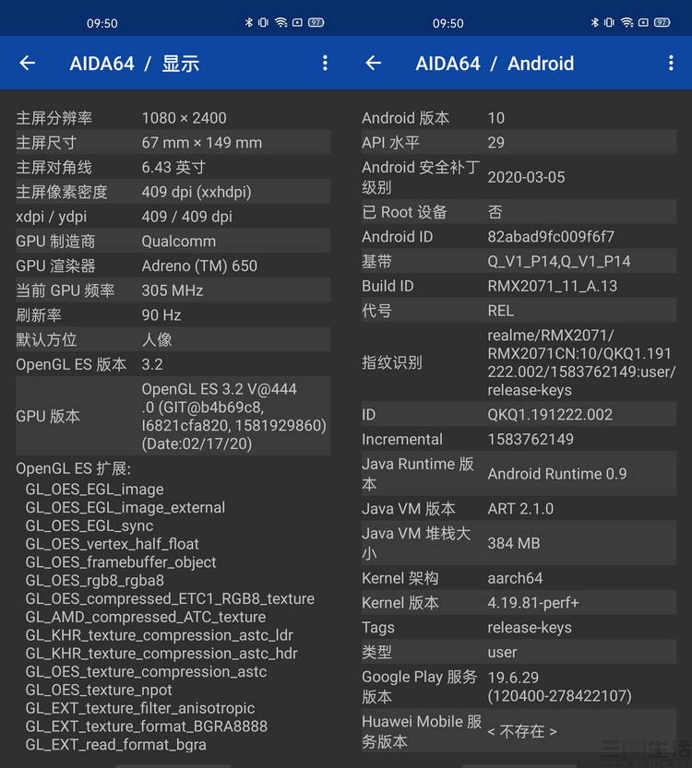Select the Build ID RMX2071_11_A.13 row
Screen dimensions: 692x768
coord(519,286)
